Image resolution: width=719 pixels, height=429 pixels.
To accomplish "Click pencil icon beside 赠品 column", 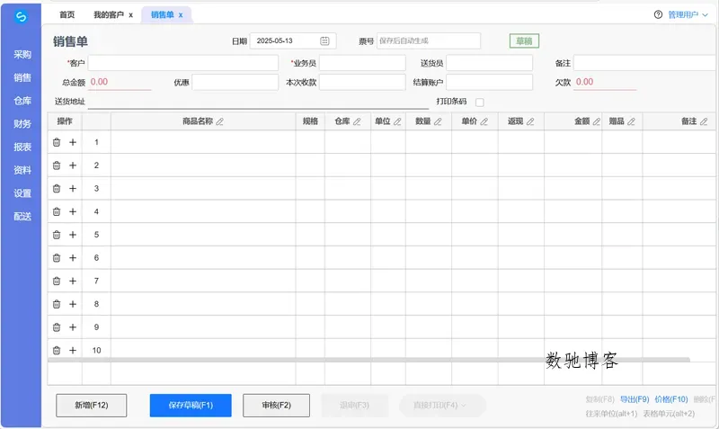I will [x=631, y=121].
